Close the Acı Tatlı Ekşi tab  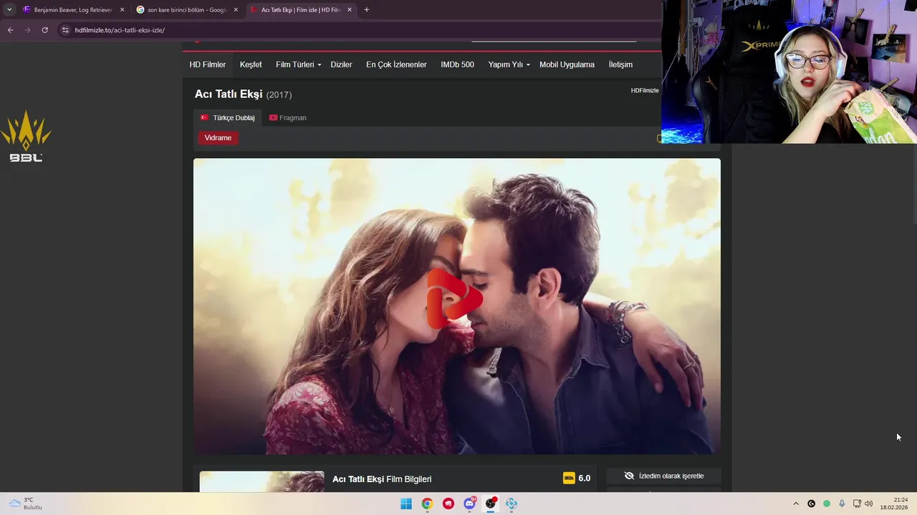click(x=350, y=10)
